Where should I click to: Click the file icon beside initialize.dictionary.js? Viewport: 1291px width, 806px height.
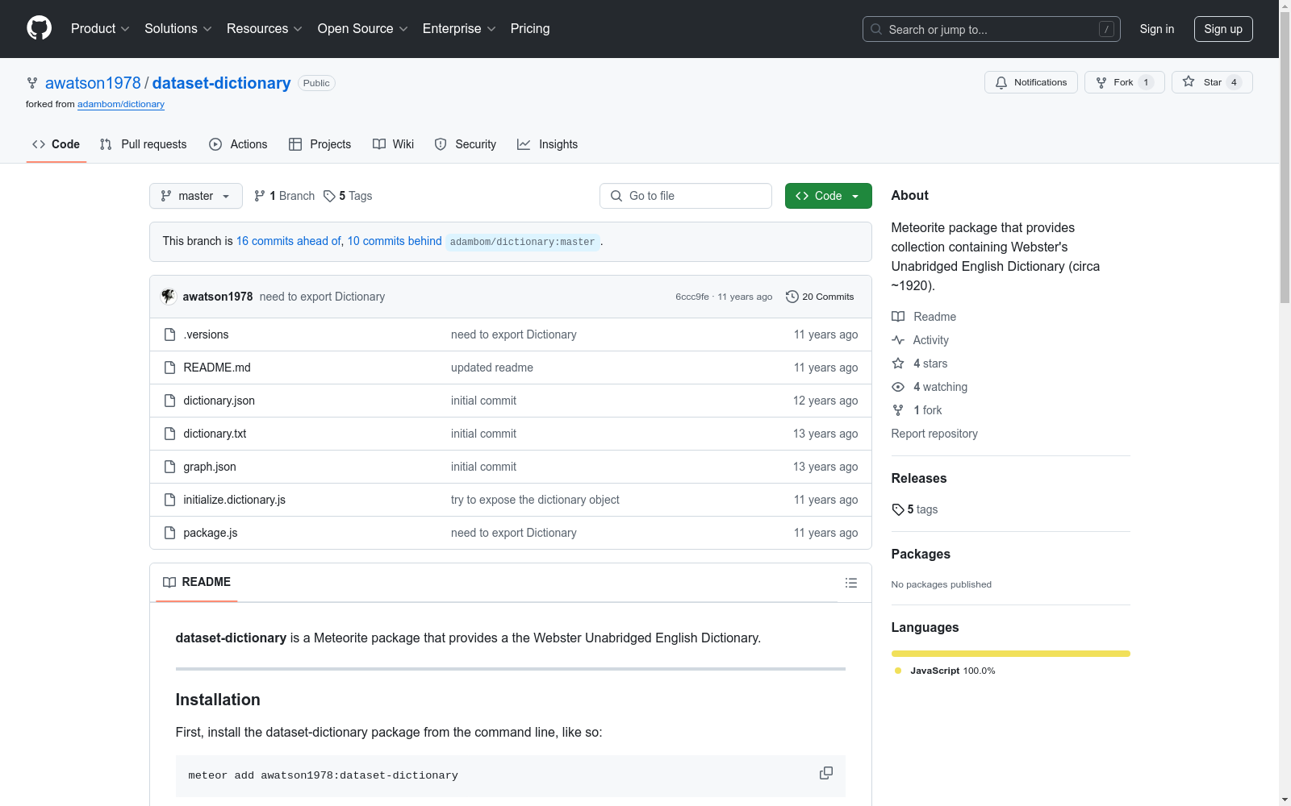169,500
